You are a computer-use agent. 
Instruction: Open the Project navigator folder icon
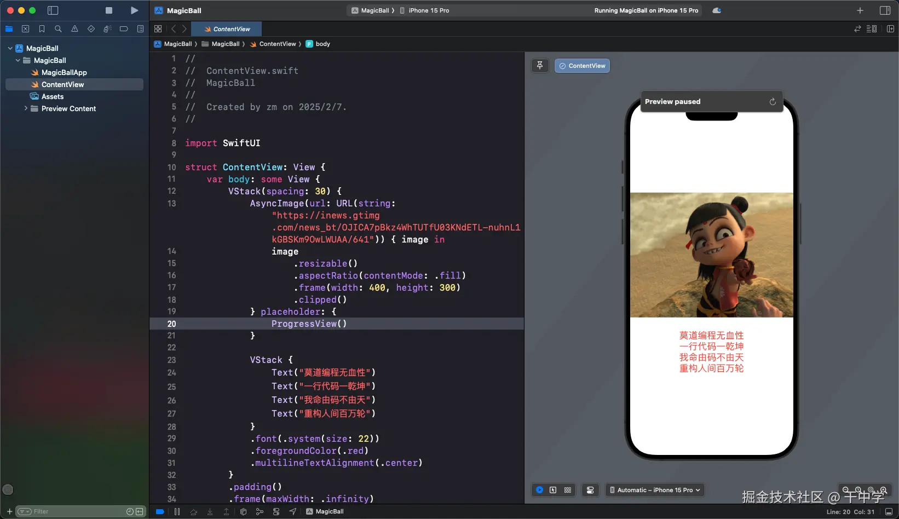(9, 29)
